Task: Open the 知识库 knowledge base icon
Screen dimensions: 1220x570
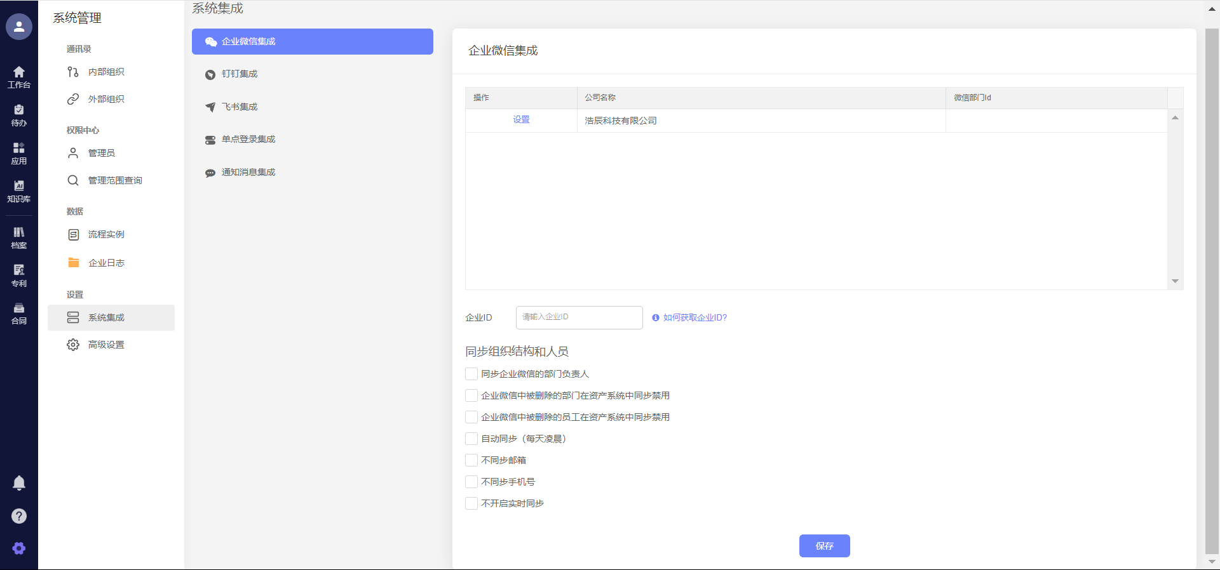Action: point(19,190)
